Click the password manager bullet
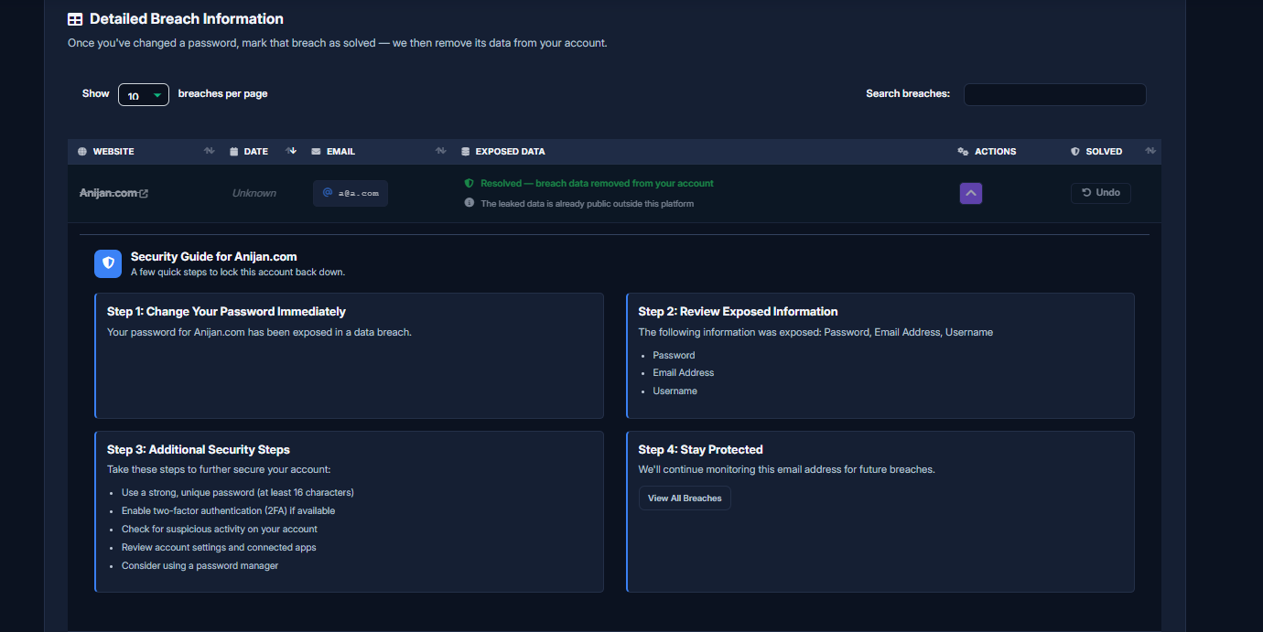The height and width of the screenshot is (632, 1263). pos(200,566)
